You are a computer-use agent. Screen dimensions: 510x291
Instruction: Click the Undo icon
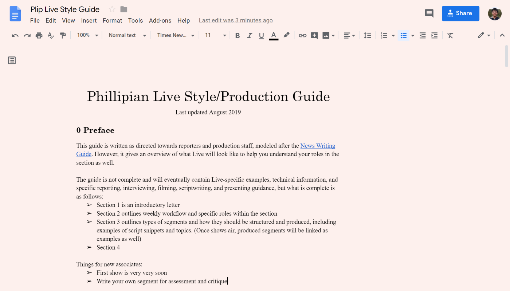pyautogui.click(x=15, y=35)
